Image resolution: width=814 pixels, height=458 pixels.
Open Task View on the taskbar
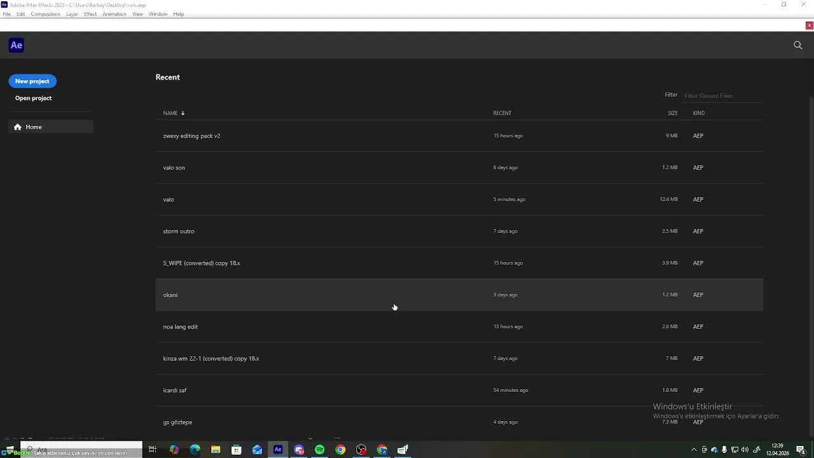tap(153, 450)
